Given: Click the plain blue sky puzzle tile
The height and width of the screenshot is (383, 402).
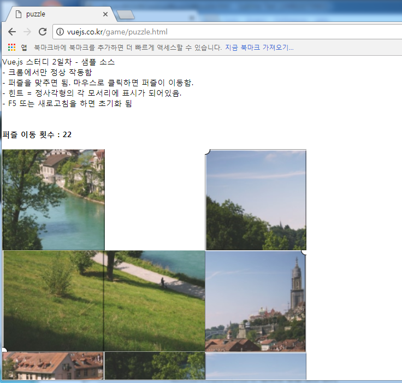Looking at the screenshot, I should [256, 366].
